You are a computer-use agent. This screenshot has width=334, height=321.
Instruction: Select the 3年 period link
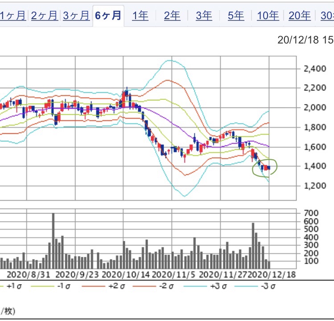click(204, 16)
